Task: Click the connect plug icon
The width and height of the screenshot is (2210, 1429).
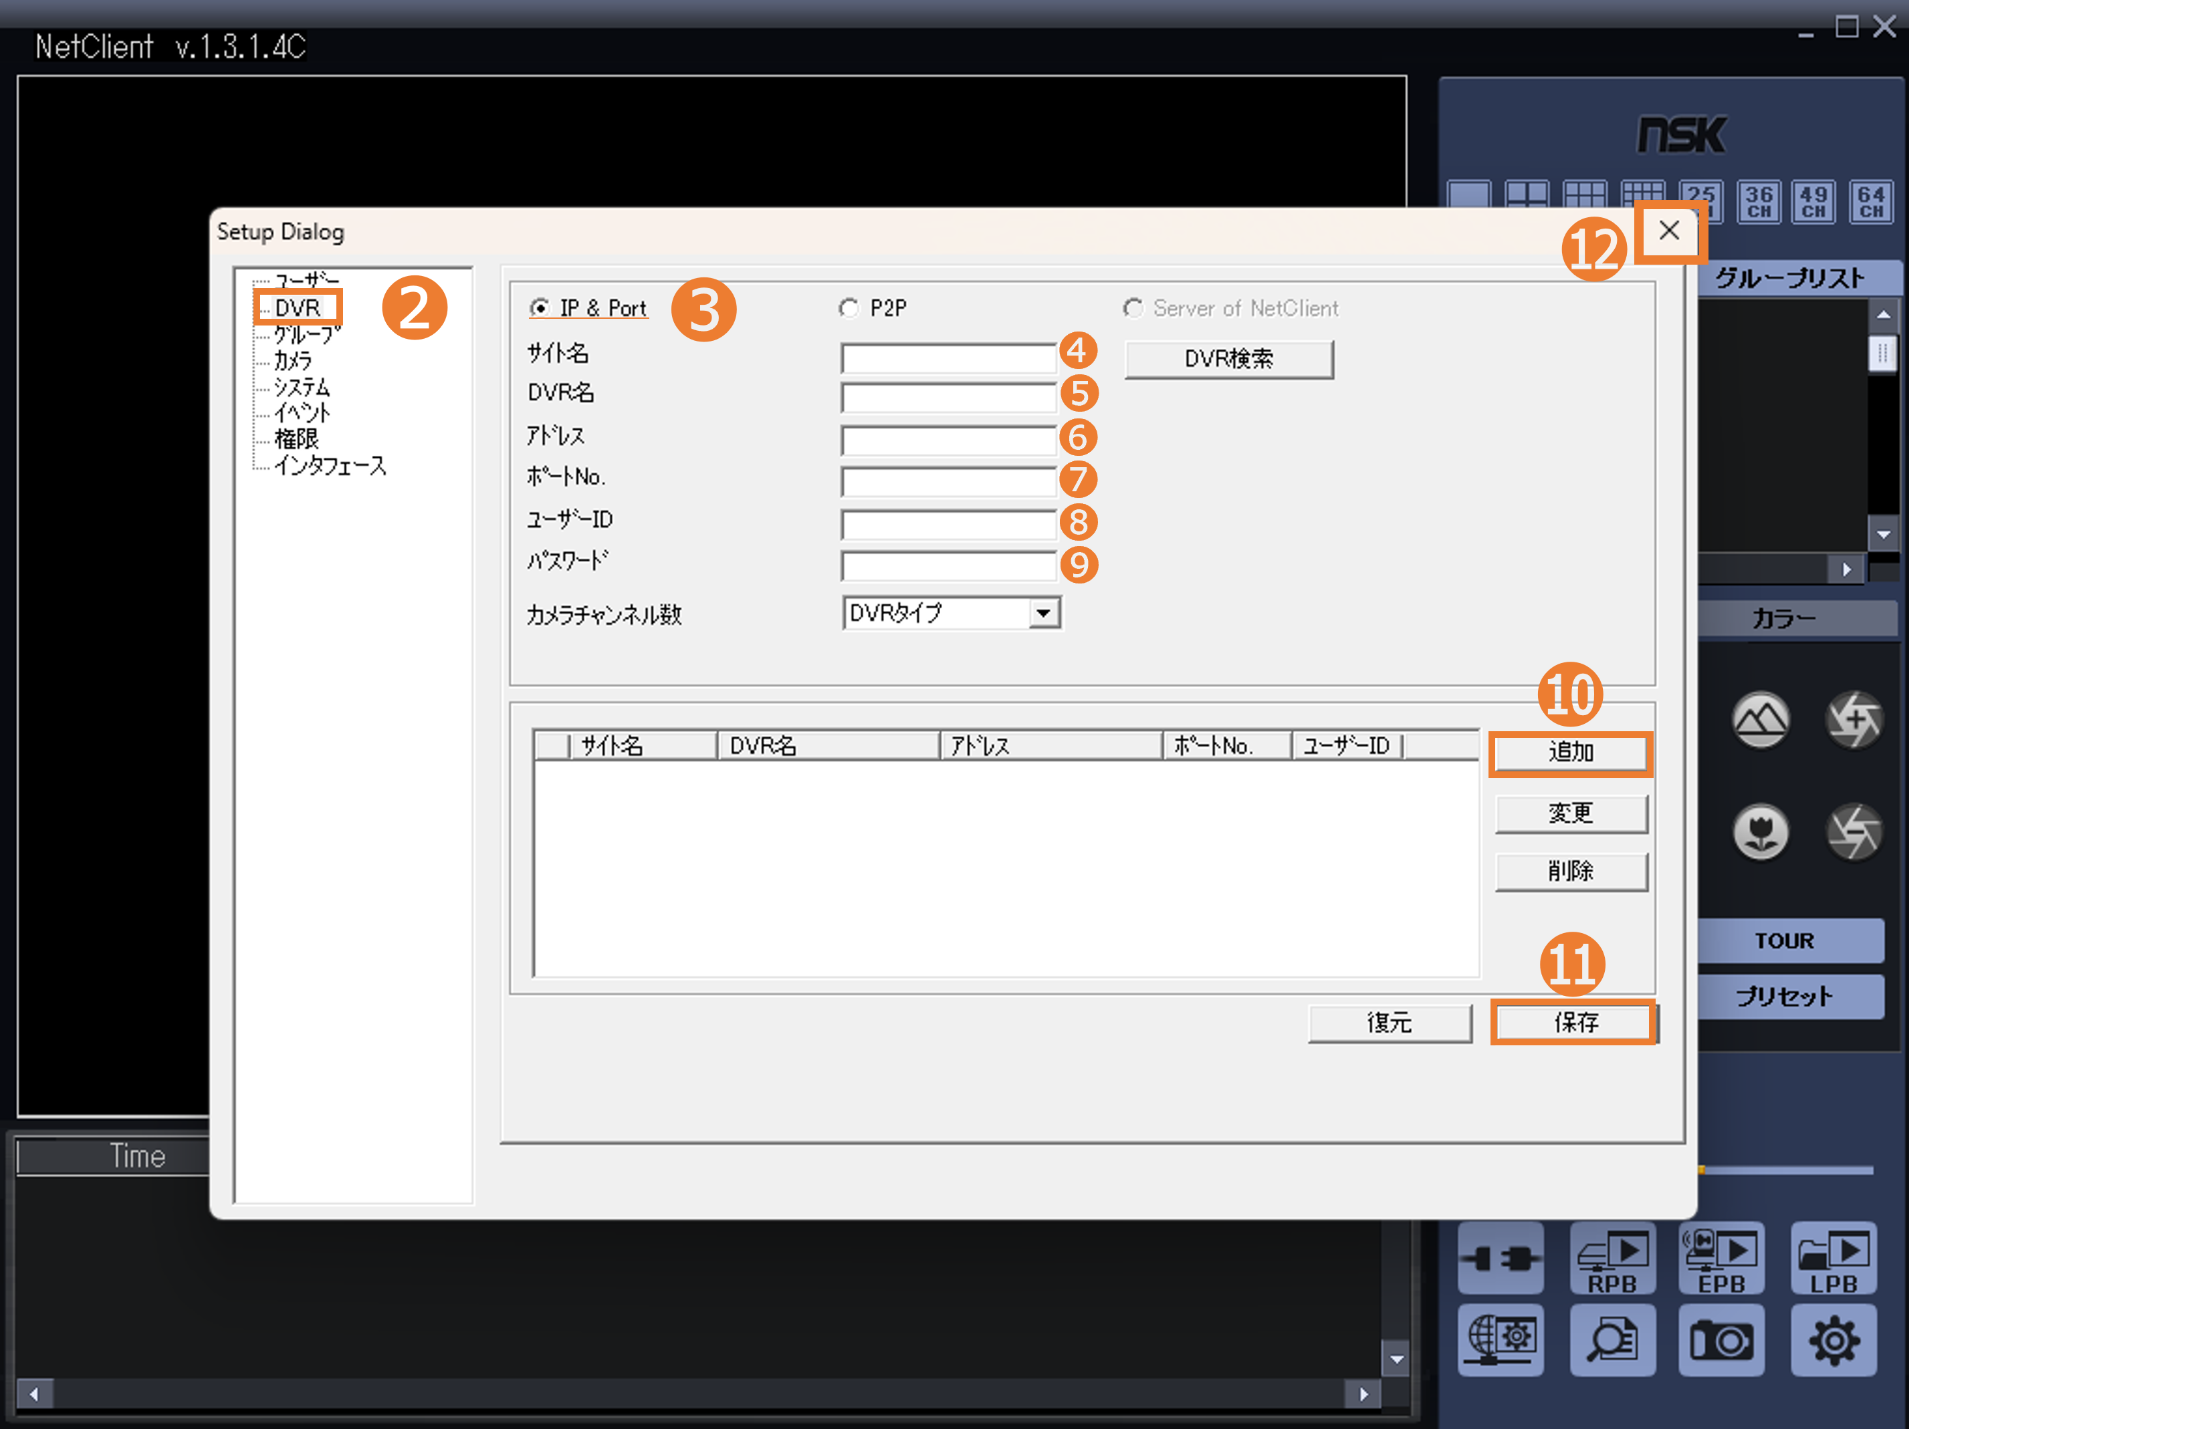Action: [x=1501, y=1259]
